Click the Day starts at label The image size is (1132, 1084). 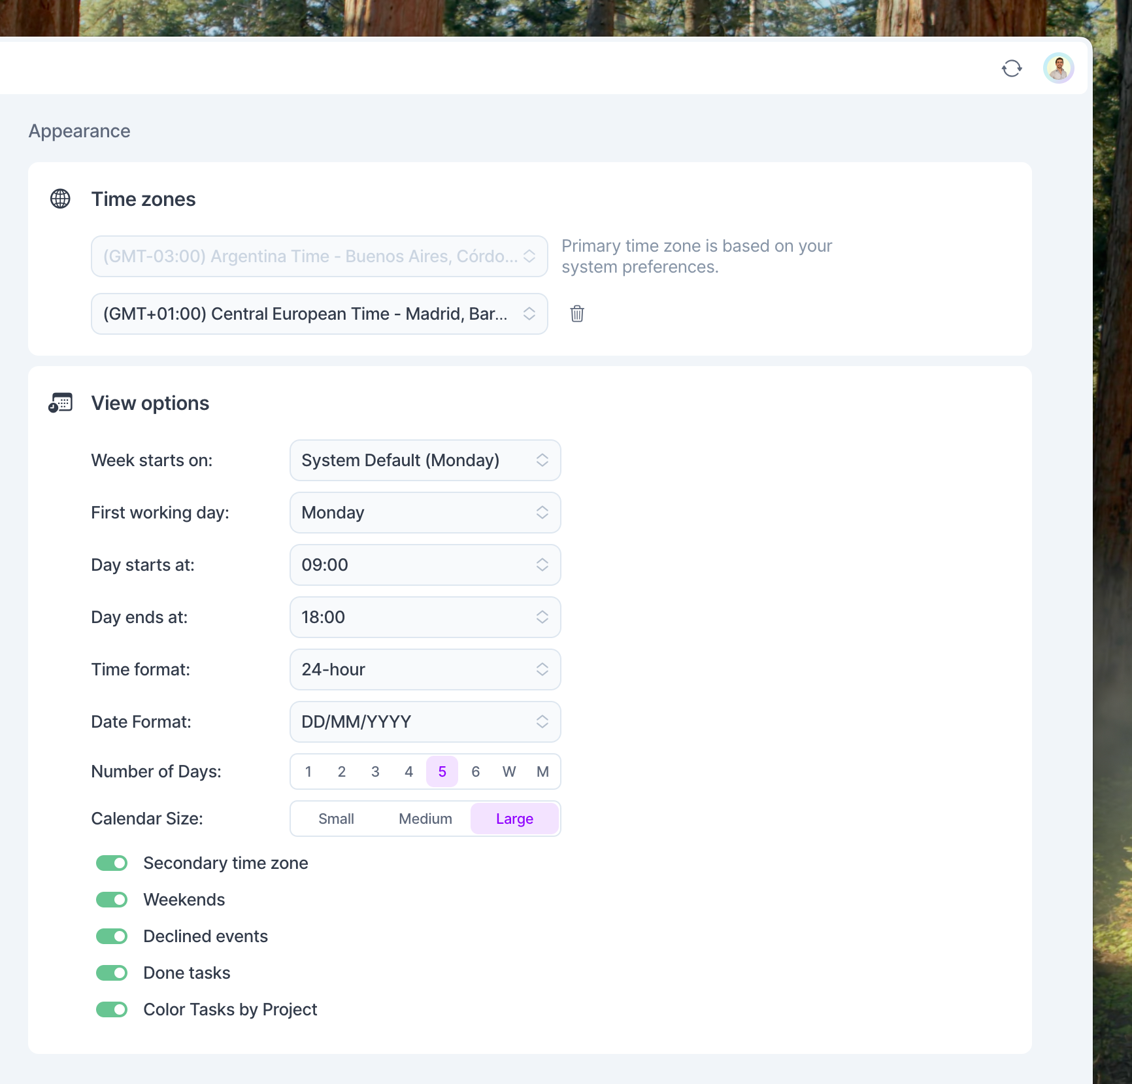(142, 565)
